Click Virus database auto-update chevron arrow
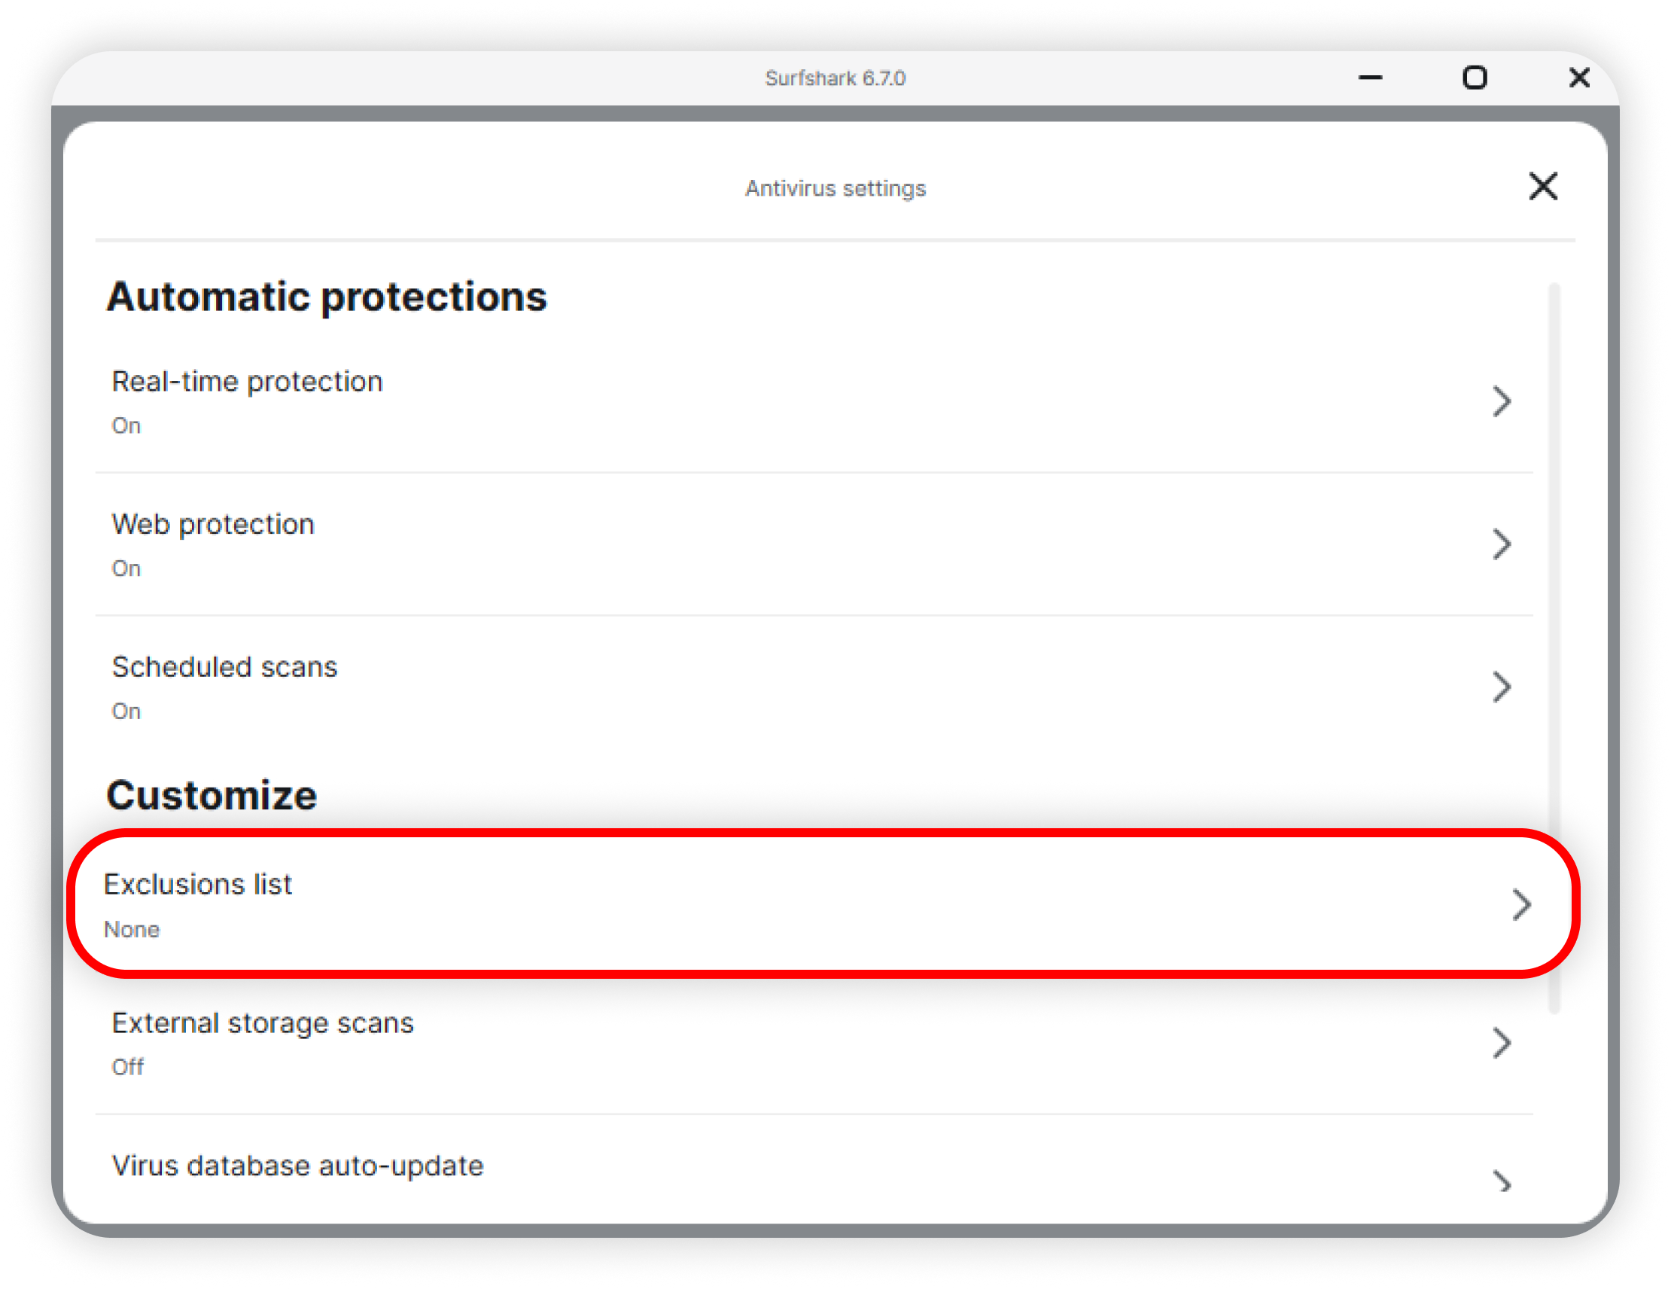This screenshot has width=1671, height=1289. pyautogui.click(x=1501, y=1182)
